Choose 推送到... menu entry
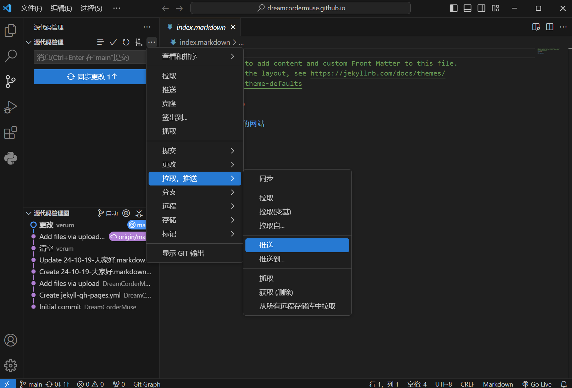 click(x=297, y=259)
